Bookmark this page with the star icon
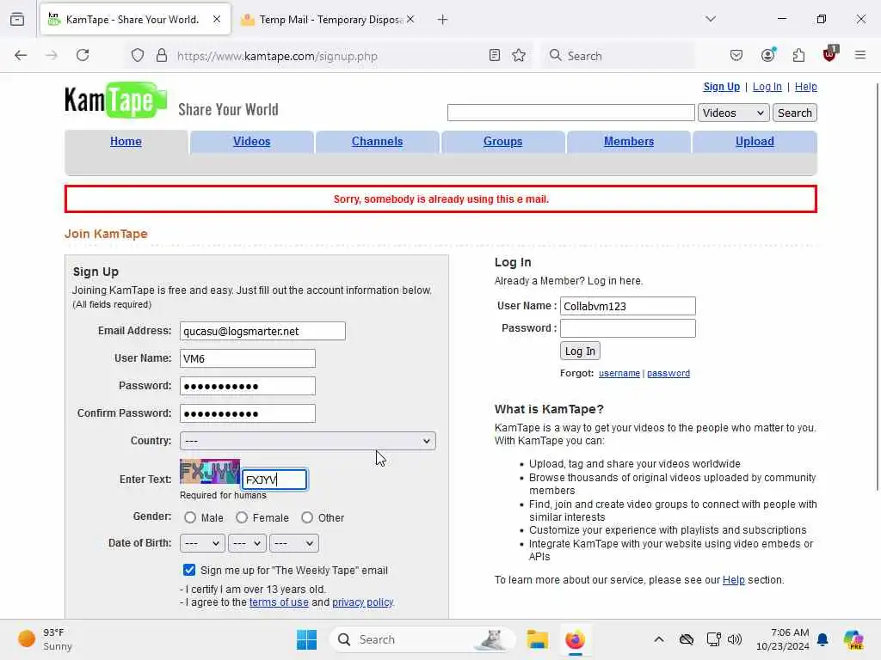Viewport: 881px width, 660px height. (519, 56)
